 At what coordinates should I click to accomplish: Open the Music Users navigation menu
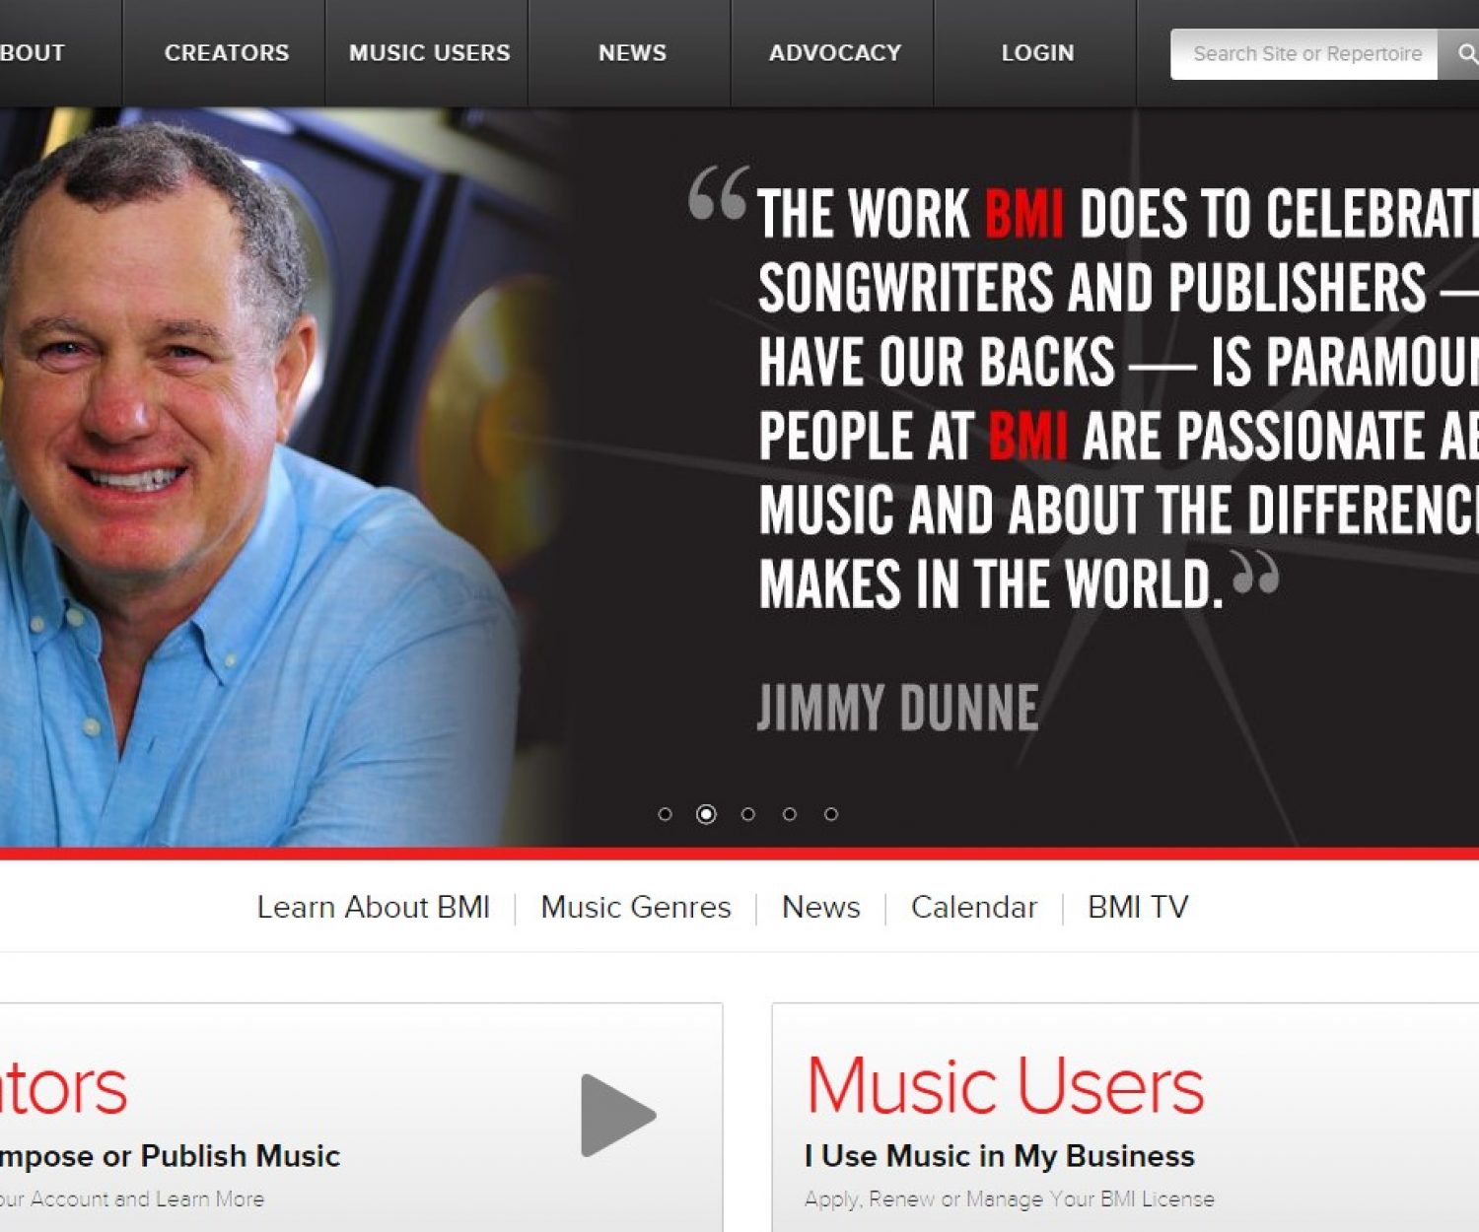click(429, 53)
